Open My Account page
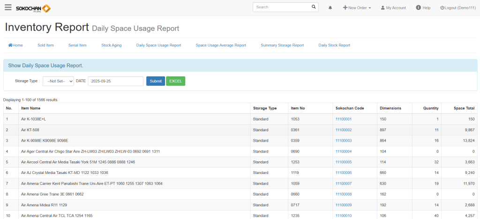This screenshot has height=219, width=480. (x=393, y=8)
